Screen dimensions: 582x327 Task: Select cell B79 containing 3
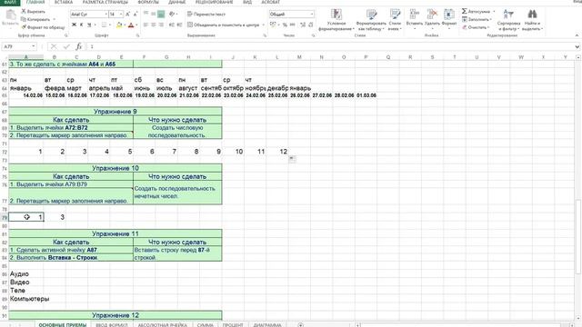click(55, 217)
